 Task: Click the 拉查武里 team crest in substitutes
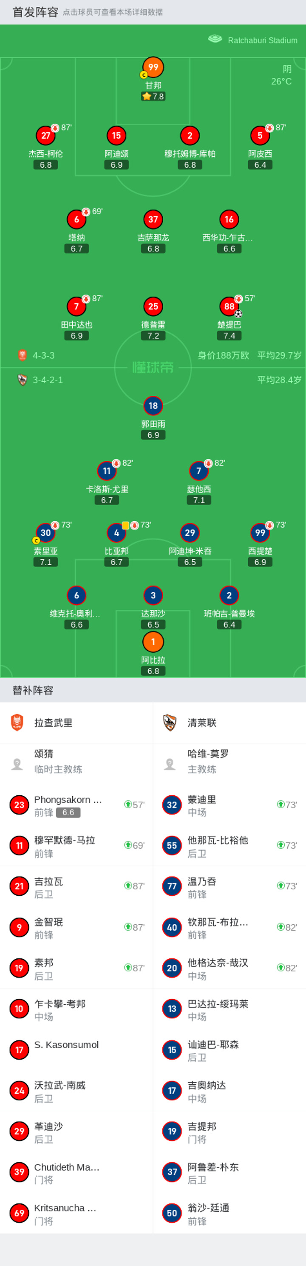[x=17, y=723]
